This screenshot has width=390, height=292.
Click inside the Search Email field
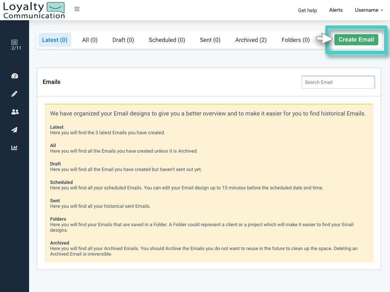tap(338, 82)
